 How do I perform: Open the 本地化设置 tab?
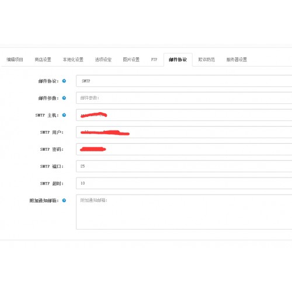(73, 60)
